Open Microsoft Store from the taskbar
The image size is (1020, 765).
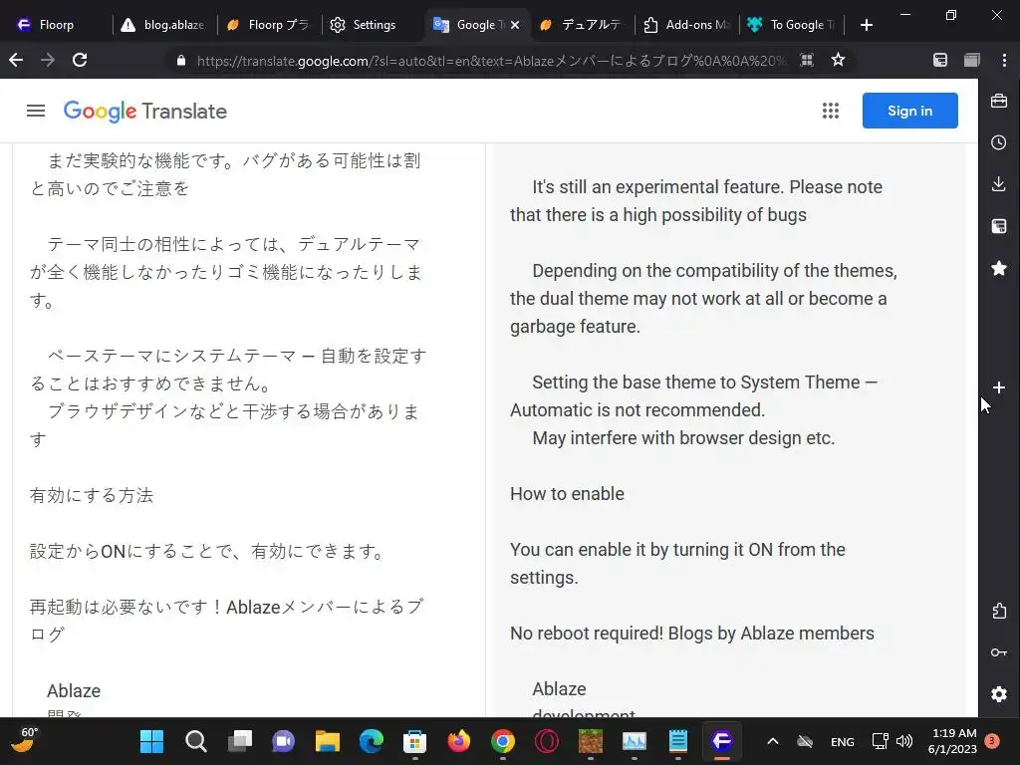click(414, 741)
